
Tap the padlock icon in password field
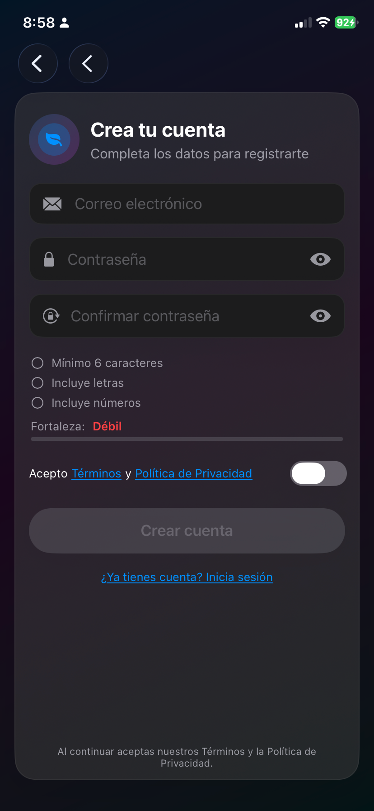pyautogui.click(x=49, y=259)
